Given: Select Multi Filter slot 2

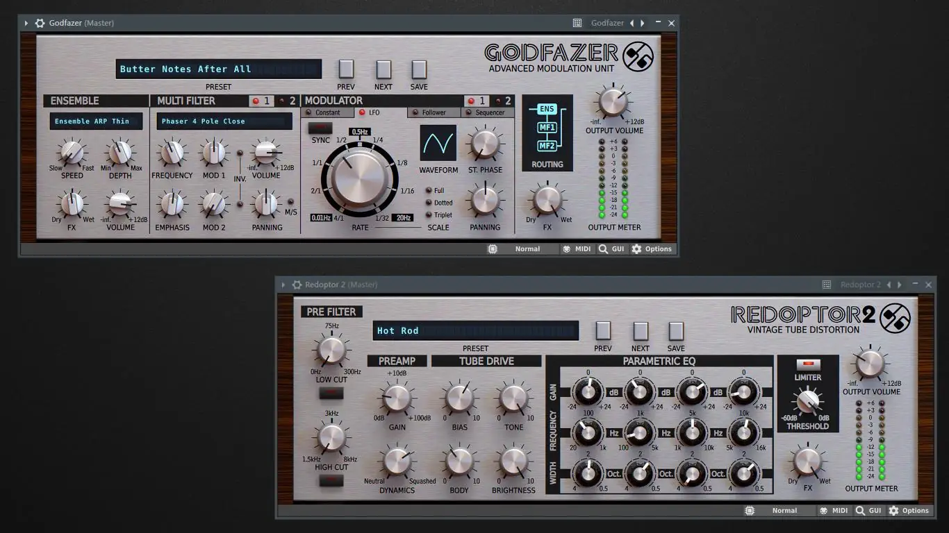Looking at the screenshot, I should [288, 101].
